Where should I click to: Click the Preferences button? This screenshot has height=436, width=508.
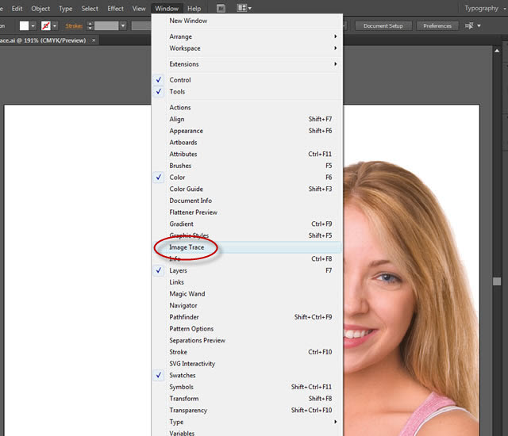point(437,26)
